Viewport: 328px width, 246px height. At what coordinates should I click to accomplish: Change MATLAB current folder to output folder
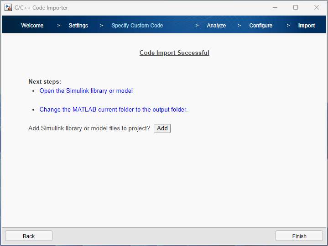tap(114, 109)
